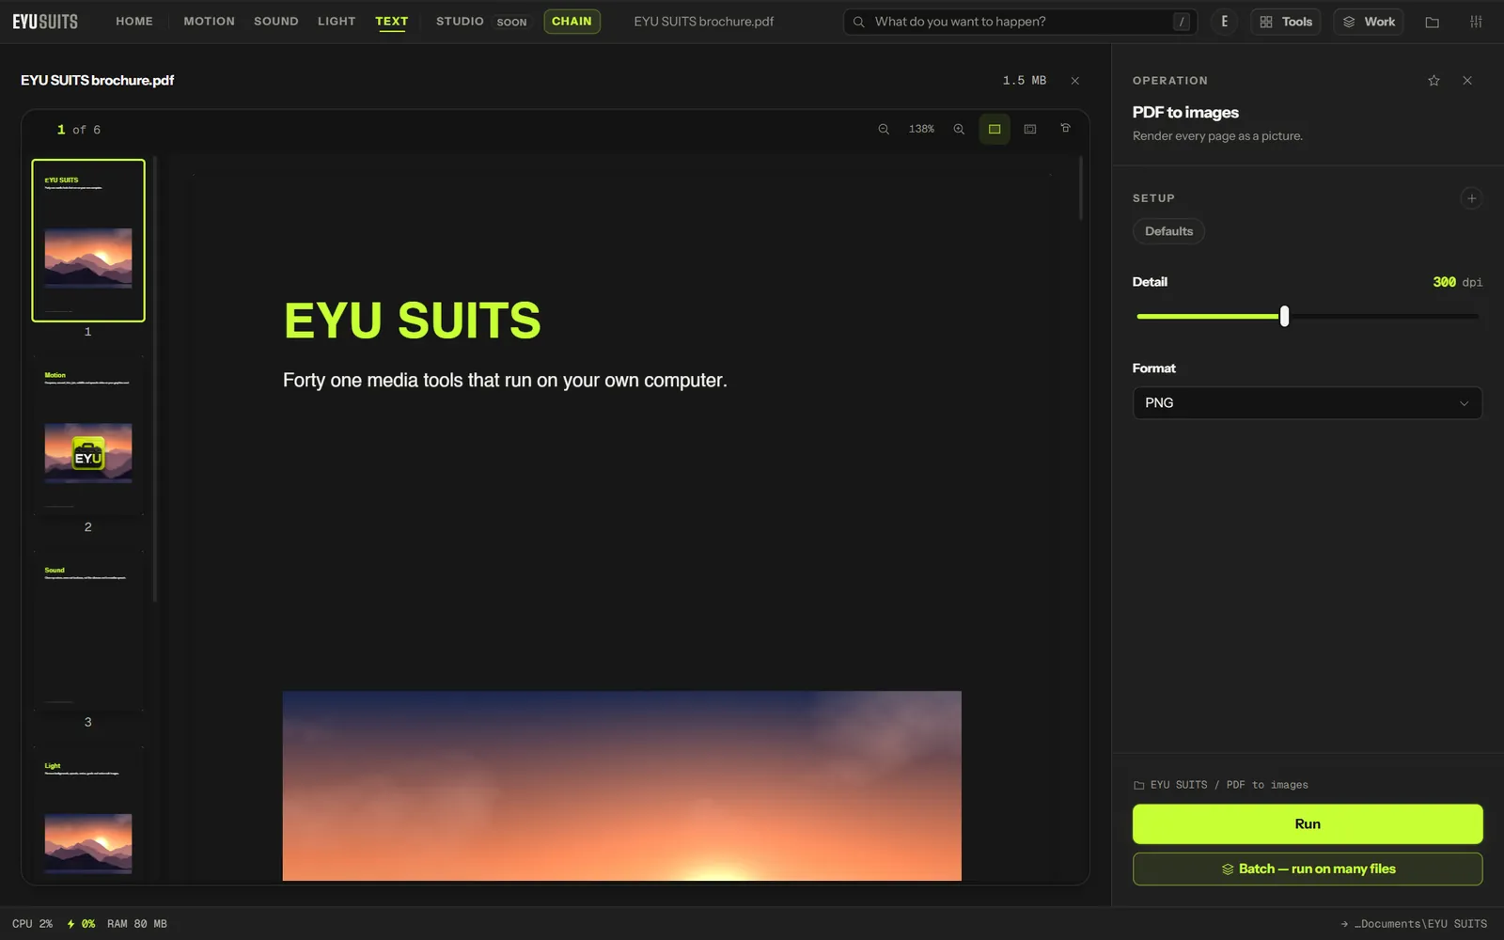The width and height of the screenshot is (1504, 940).
Task: Open the settings sliders icon
Action: [x=1476, y=22]
